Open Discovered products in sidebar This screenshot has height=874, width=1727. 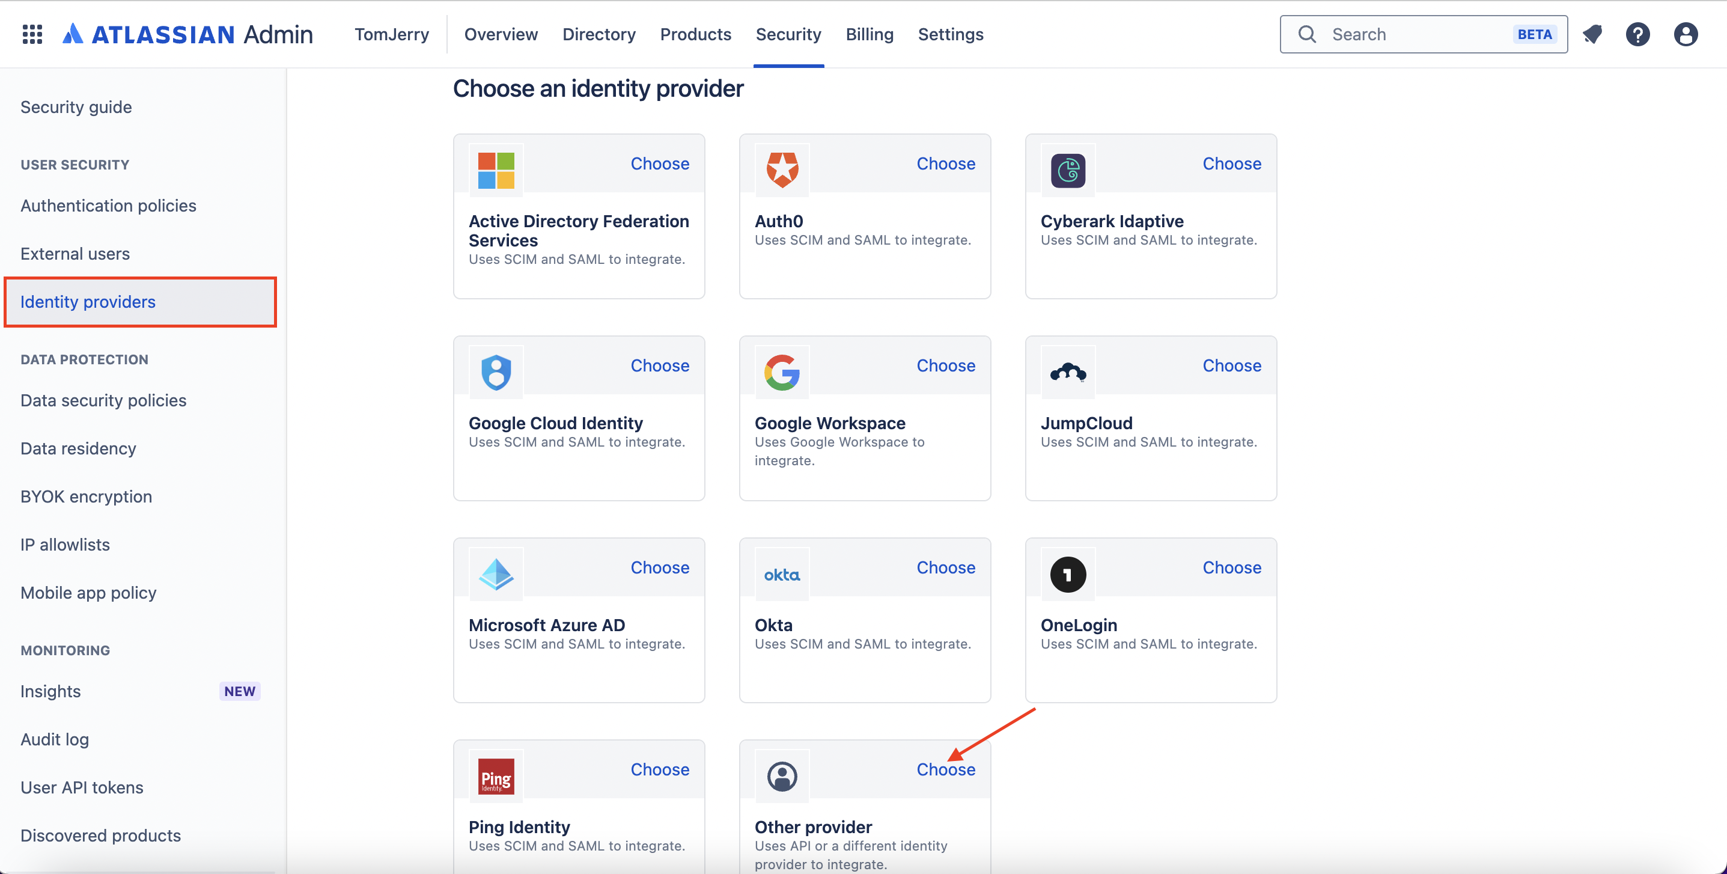(x=100, y=836)
